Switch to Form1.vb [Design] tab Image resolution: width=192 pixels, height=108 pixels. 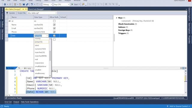(36, 9)
